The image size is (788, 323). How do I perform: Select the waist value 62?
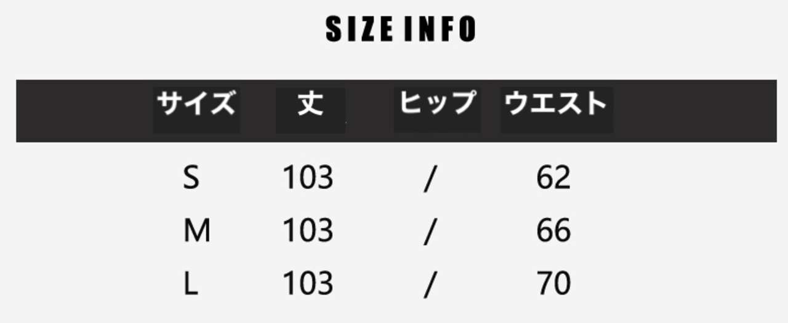553,178
